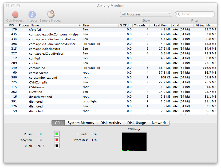Select the CVMServer process row

(111, 87)
